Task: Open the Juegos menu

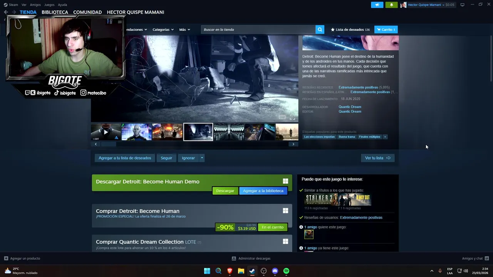Action: tap(49, 5)
